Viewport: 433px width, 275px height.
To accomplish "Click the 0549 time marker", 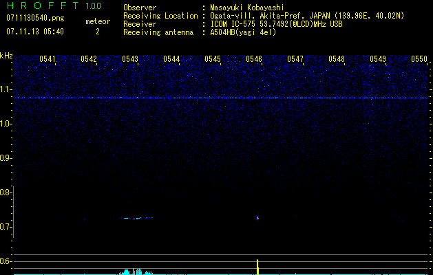I will pos(378,59).
